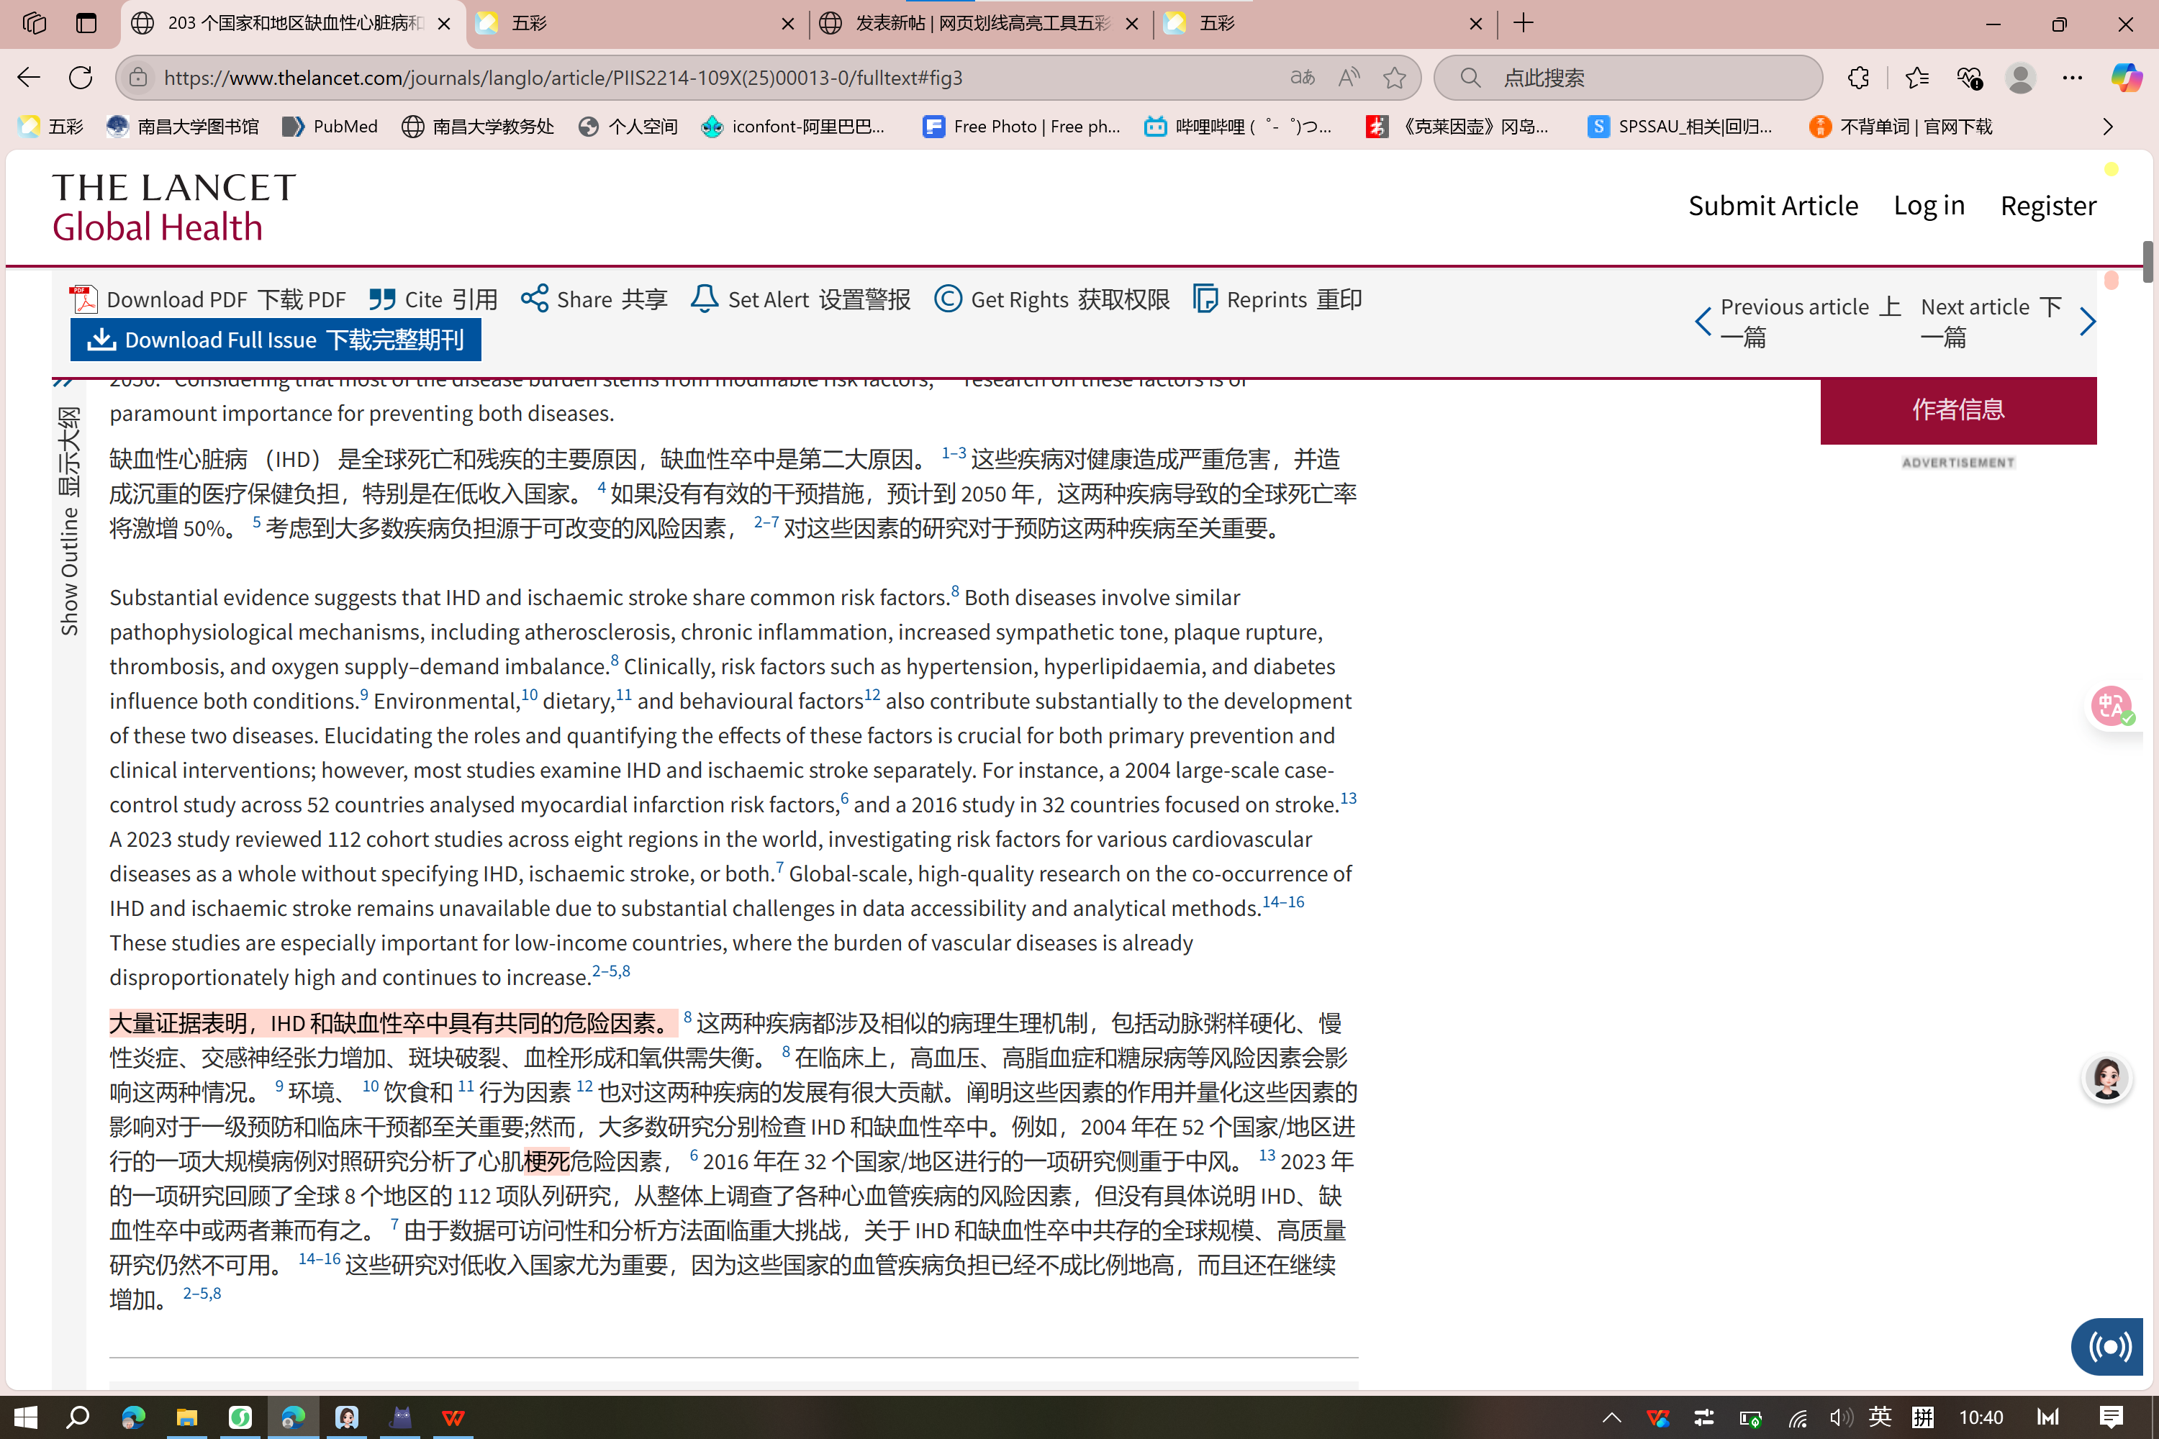2159x1439 pixels.
Task: Add page to favorites with the star icon
Action: (1395, 78)
